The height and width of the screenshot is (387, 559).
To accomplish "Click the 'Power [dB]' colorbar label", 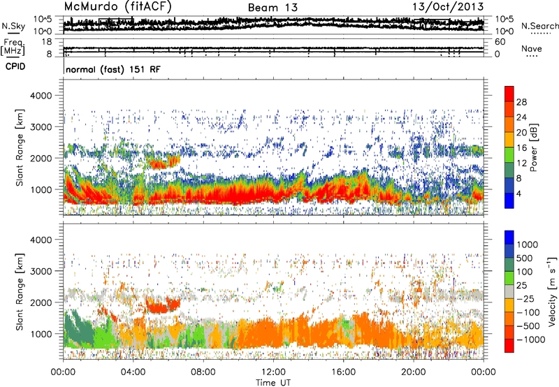I will [x=533, y=148].
